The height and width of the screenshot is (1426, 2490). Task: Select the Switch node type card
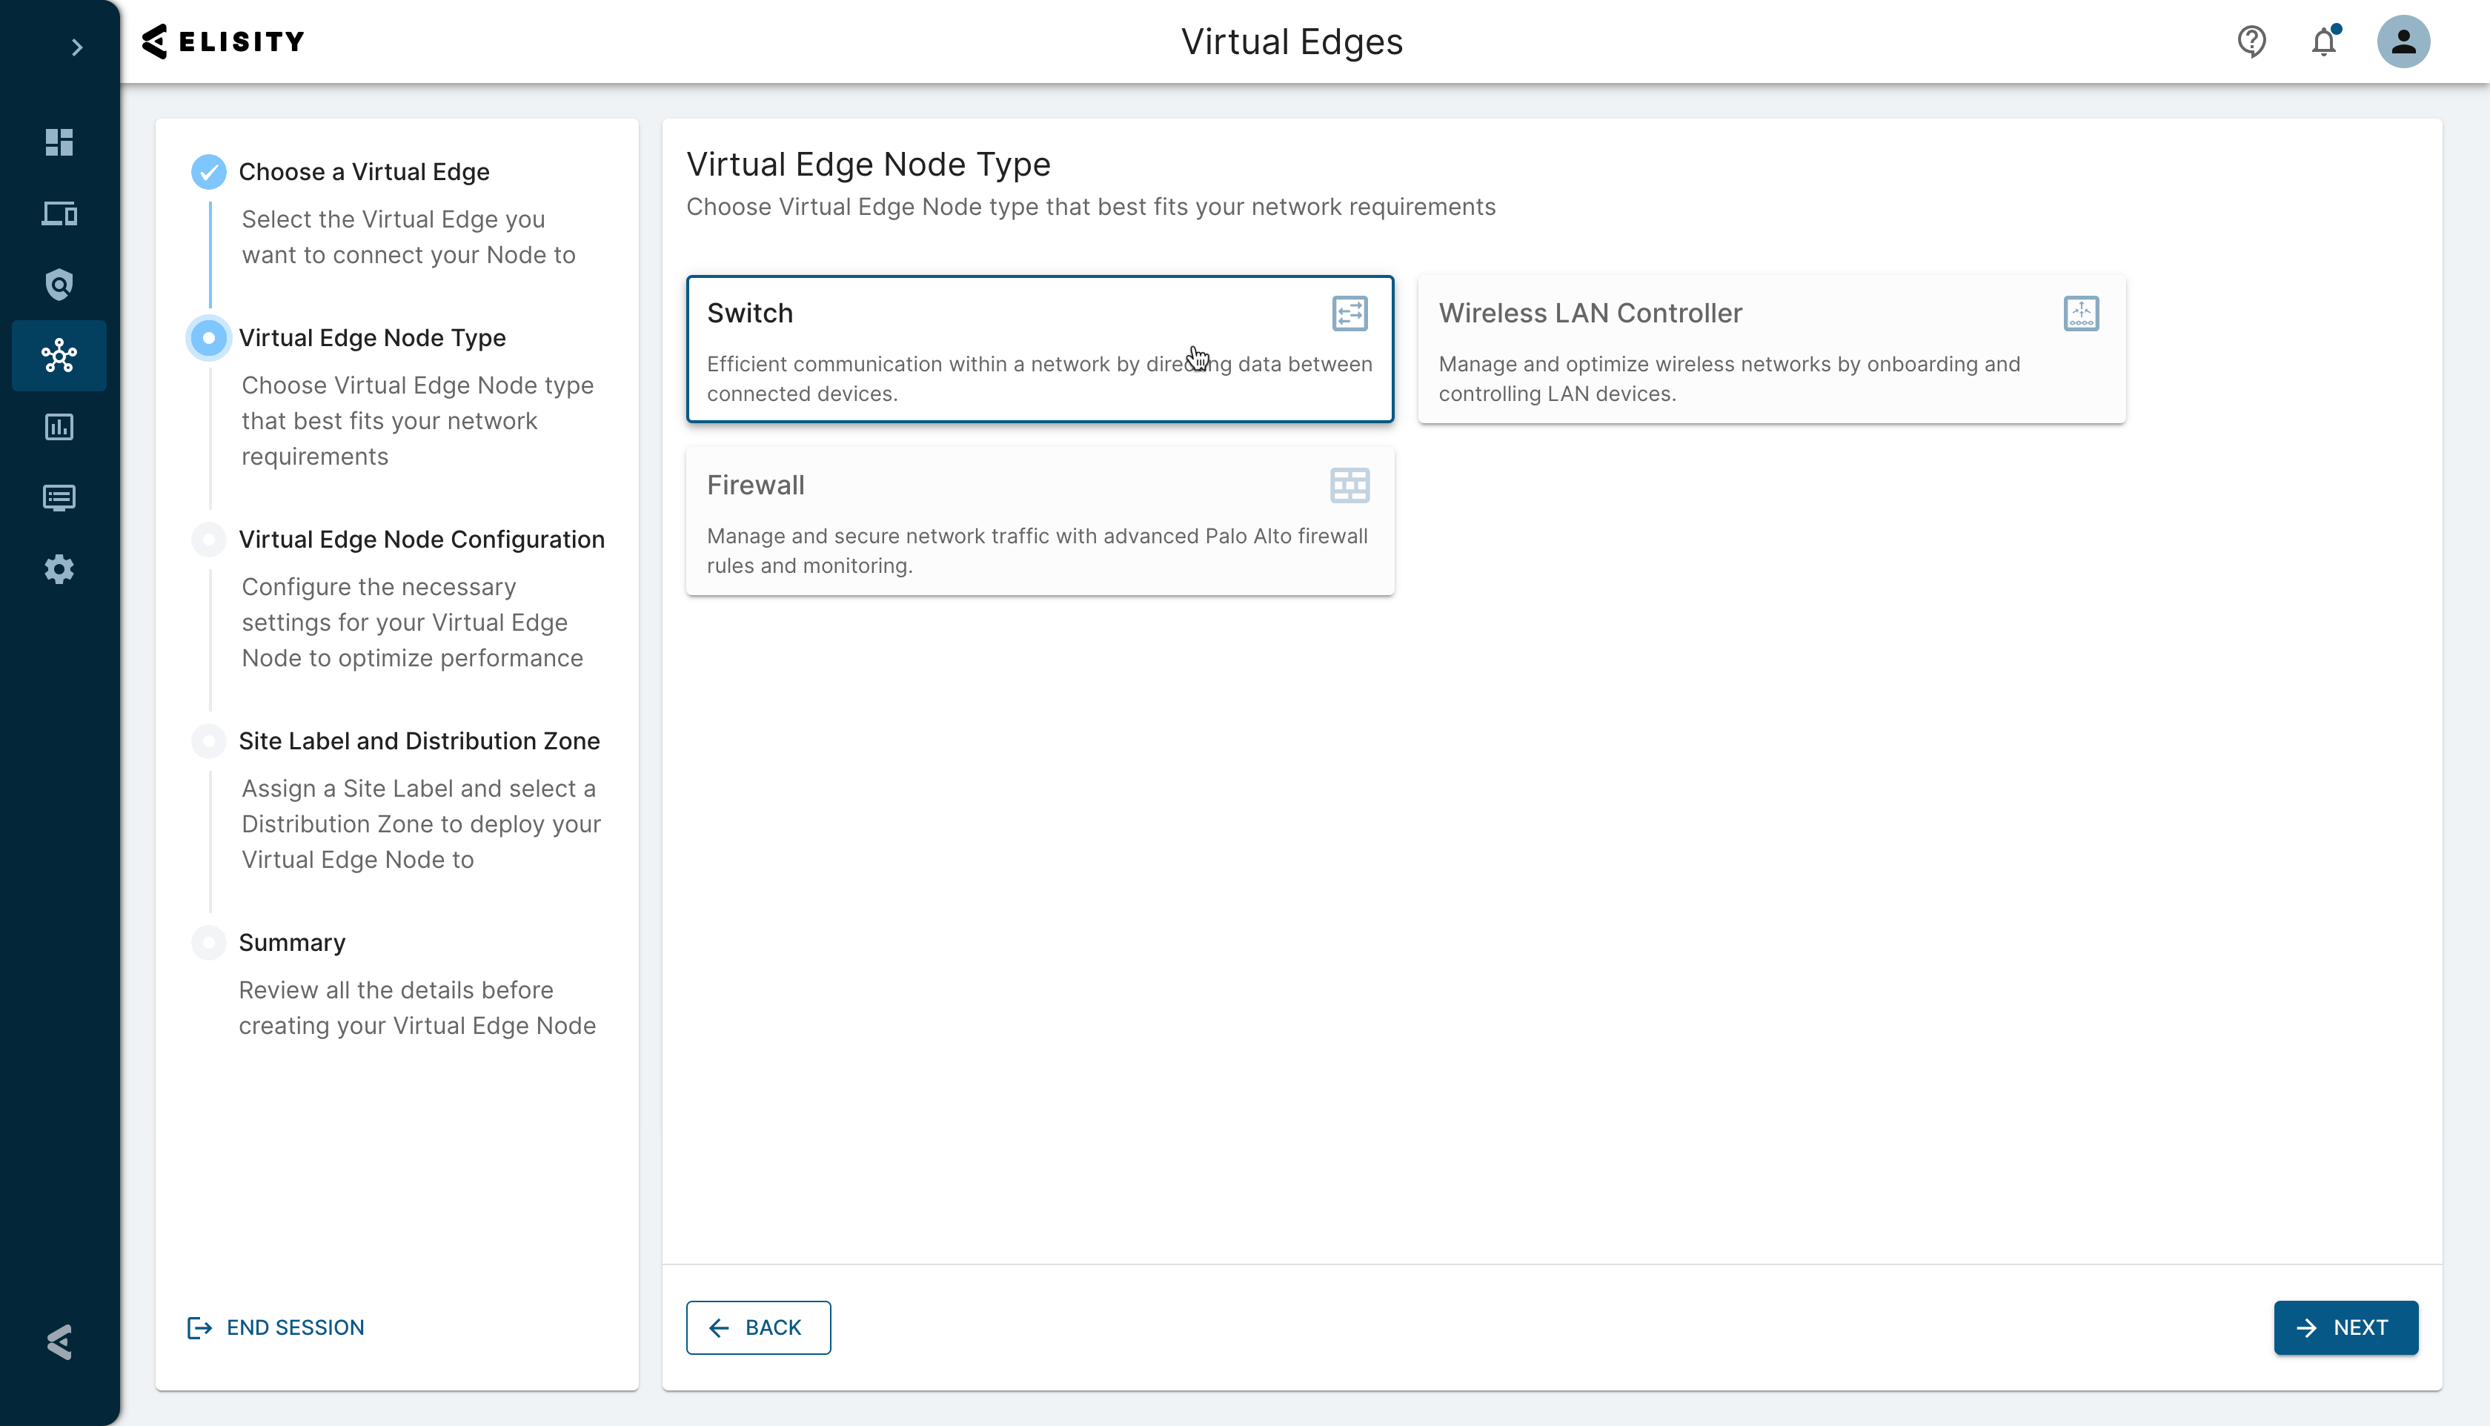[x=1039, y=350]
